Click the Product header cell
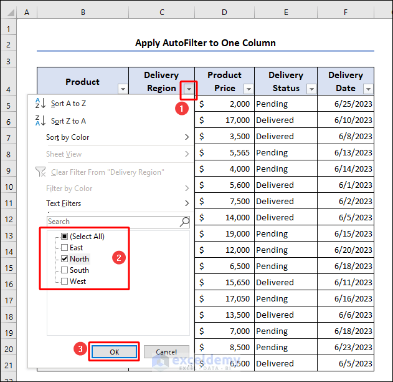 [x=83, y=81]
